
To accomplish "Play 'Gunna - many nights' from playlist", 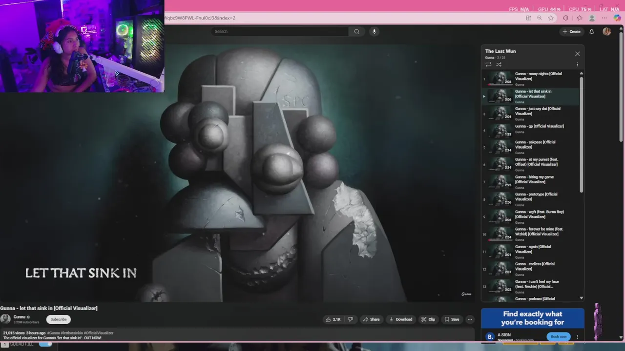I will [531, 78].
